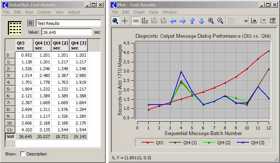Open the Data menu
The height and width of the screenshot is (163, 280).
pos(154,12)
